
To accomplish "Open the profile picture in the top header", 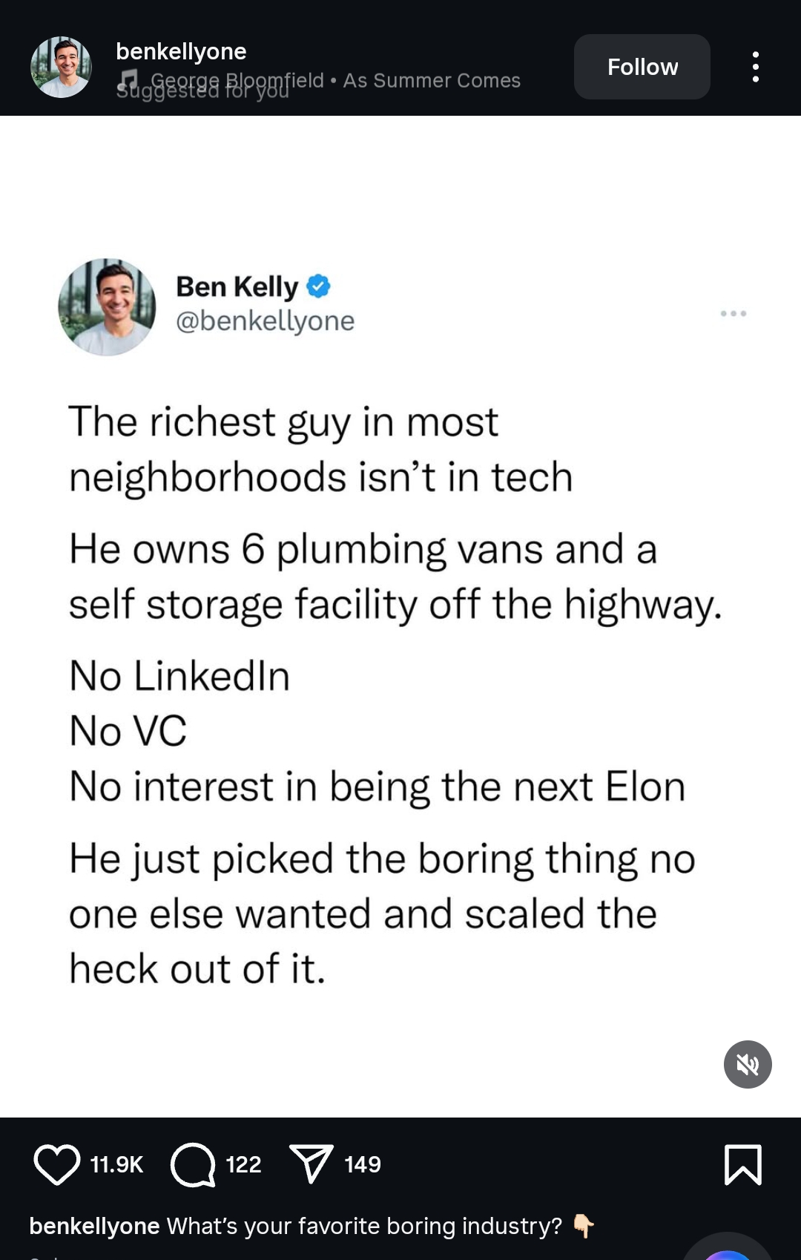I will point(61,67).
